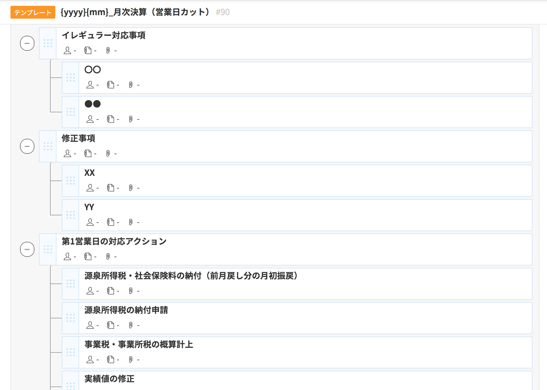Screen dimensions: 547x390
Task: Click document icon under 事業税・事業所税の概算計上
Action: [x=111, y=359]
